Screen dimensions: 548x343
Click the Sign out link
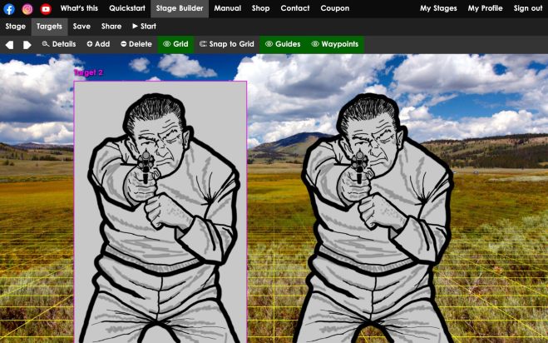pos(527,8)
